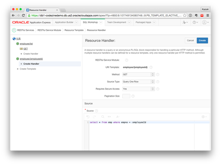Go to RESTful Service Module breadcrumb
The width and height of the screenshot is (221, 165).
pyautogui.click(x=49, y=30)
